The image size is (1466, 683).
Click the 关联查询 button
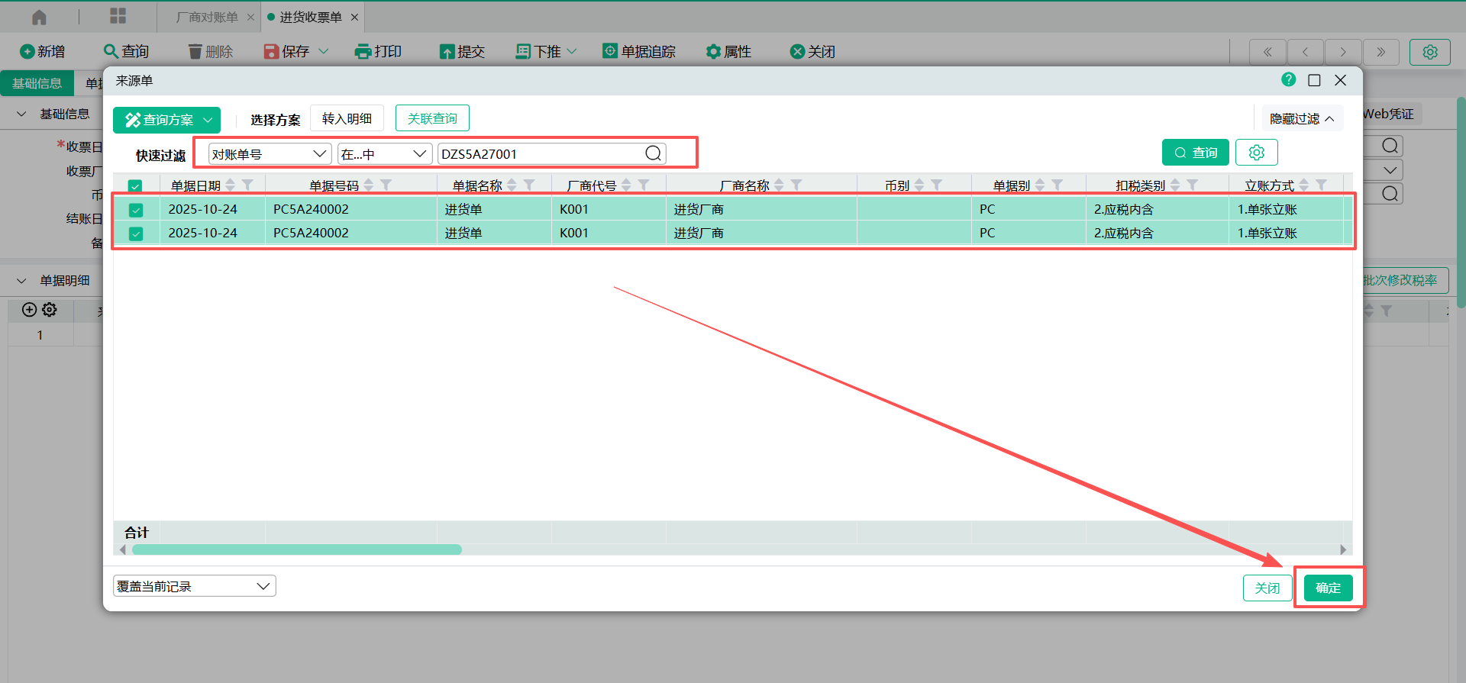[432, 118]
